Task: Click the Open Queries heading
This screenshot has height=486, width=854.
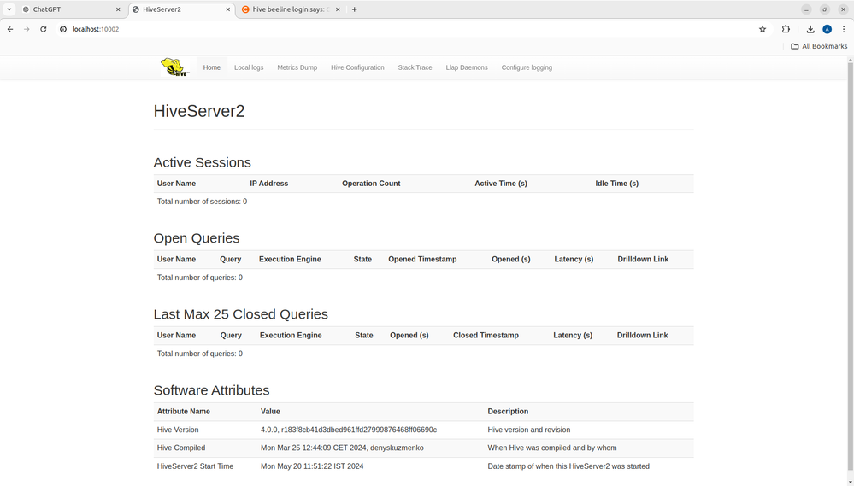Action: click(x=197, y=238)
